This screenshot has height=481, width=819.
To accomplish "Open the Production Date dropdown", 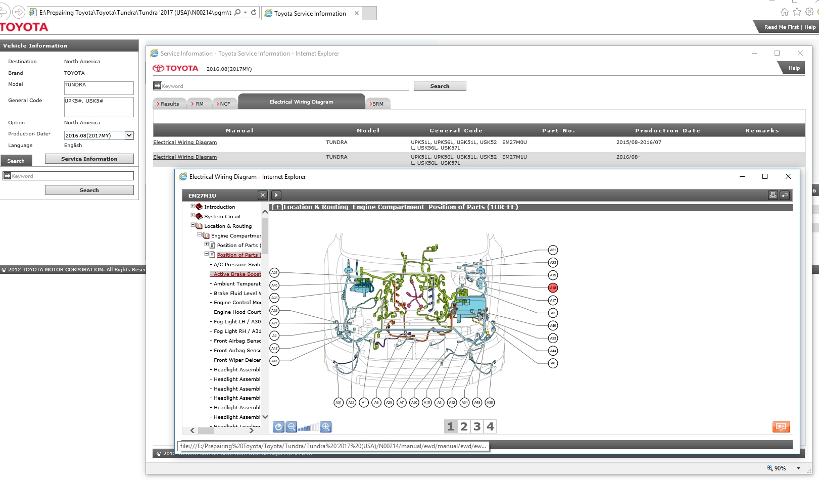I will tap(129, 135).
